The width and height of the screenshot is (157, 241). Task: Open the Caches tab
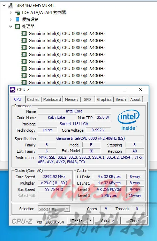[33, 99]
